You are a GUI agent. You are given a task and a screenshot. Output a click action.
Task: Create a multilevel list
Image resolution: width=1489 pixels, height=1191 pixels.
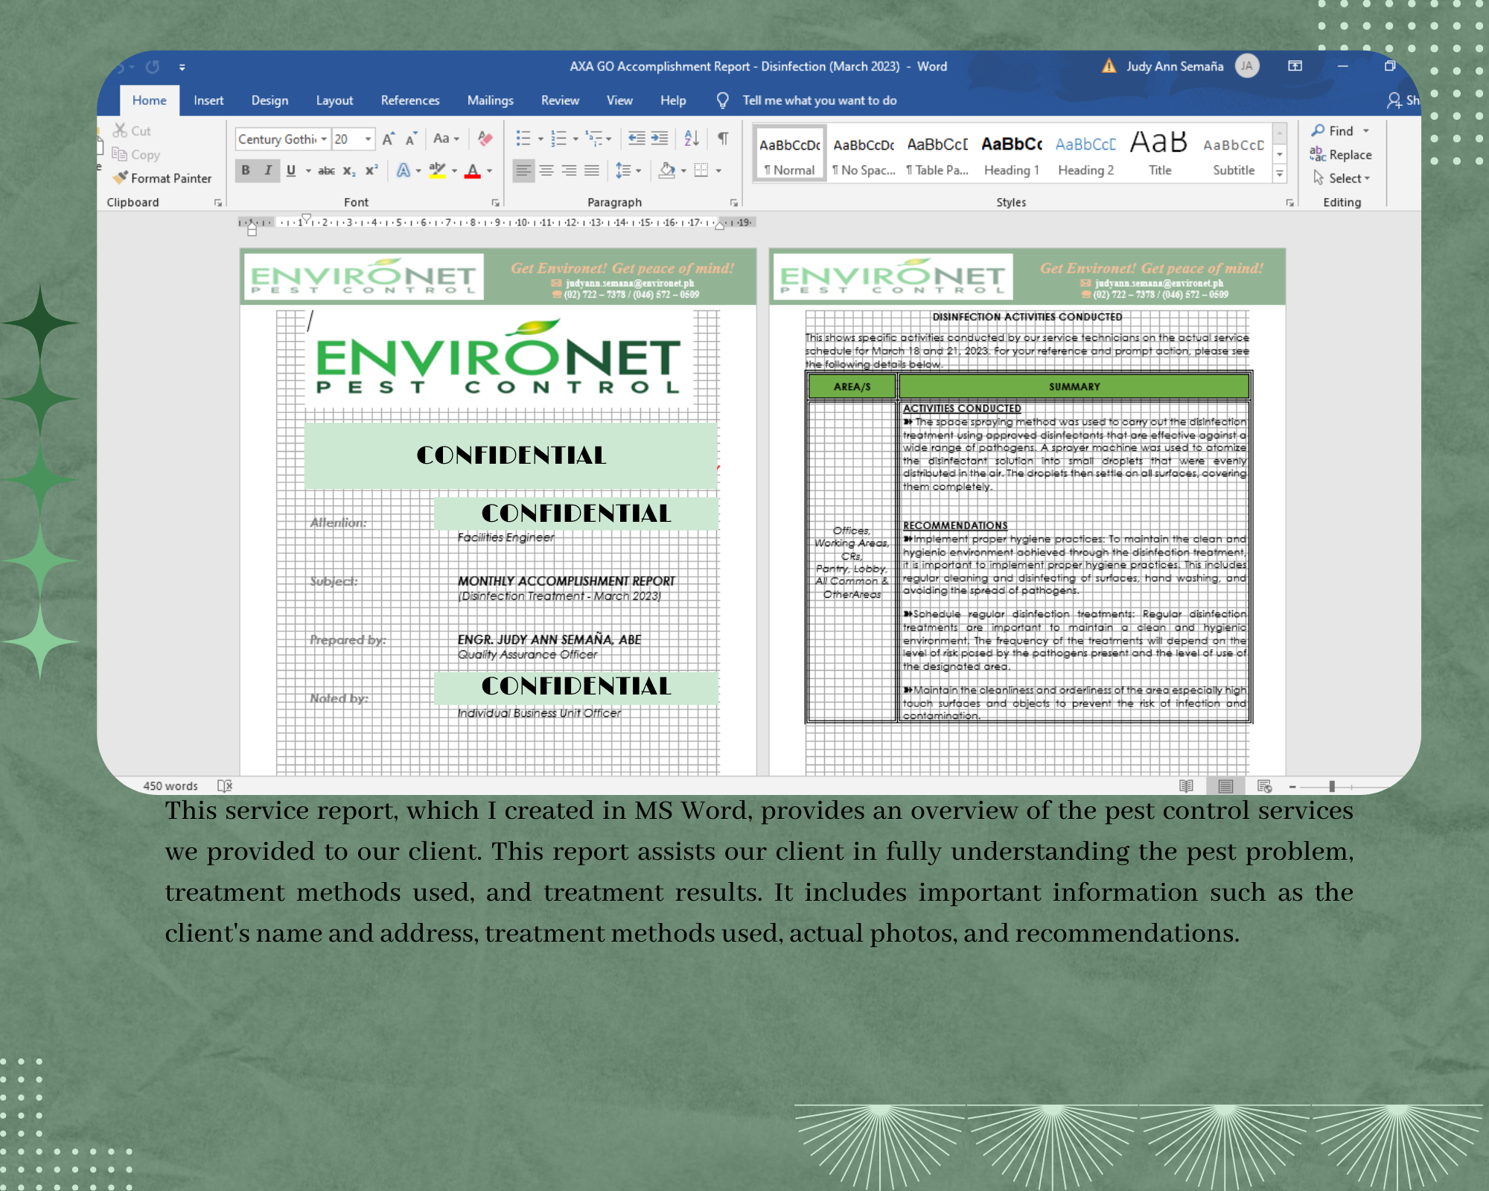click(594, 138)
